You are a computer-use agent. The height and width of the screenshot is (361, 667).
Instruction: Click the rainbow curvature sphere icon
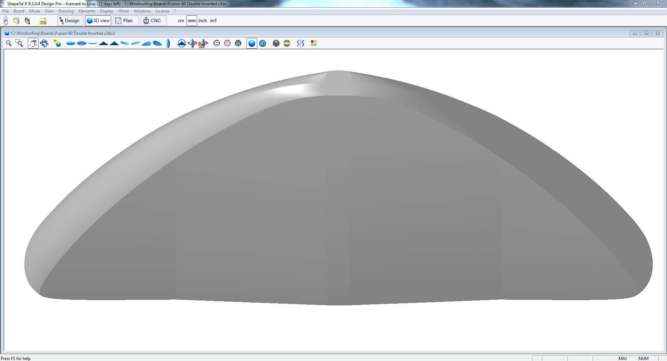[x=287, y=43]
